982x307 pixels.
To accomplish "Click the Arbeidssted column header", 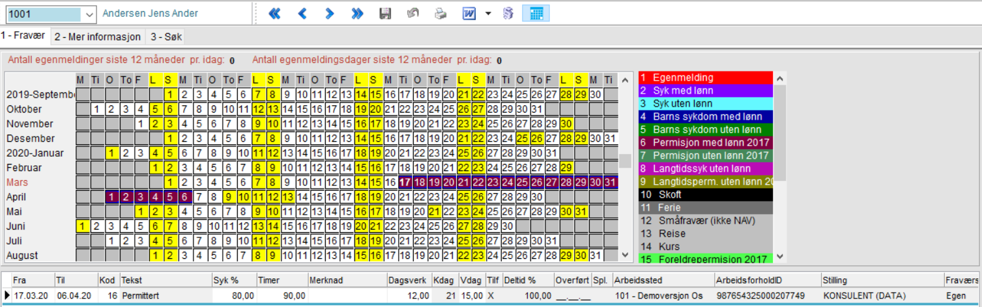I will click(x=663, y=280).
